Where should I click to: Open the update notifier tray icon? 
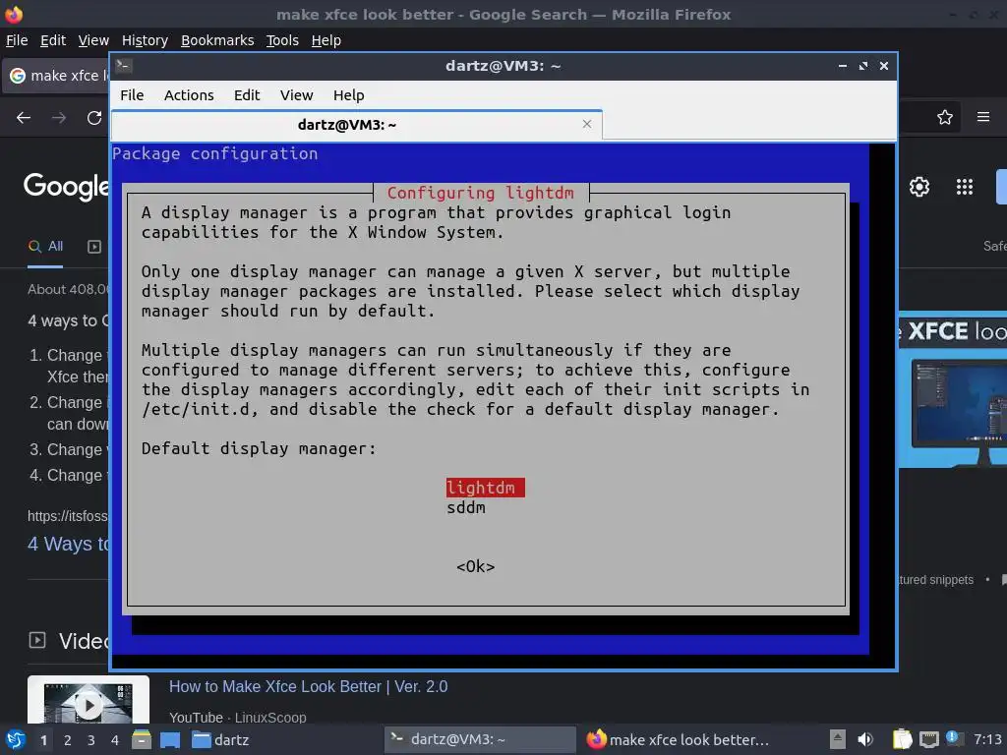click(x=953, y=738)
